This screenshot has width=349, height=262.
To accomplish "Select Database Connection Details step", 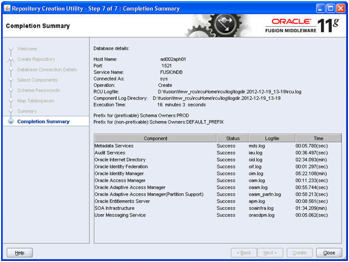I will click(x=47, y=69).
